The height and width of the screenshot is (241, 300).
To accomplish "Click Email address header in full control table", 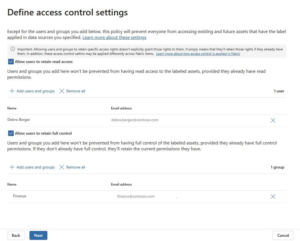I will tap(121, 184).
